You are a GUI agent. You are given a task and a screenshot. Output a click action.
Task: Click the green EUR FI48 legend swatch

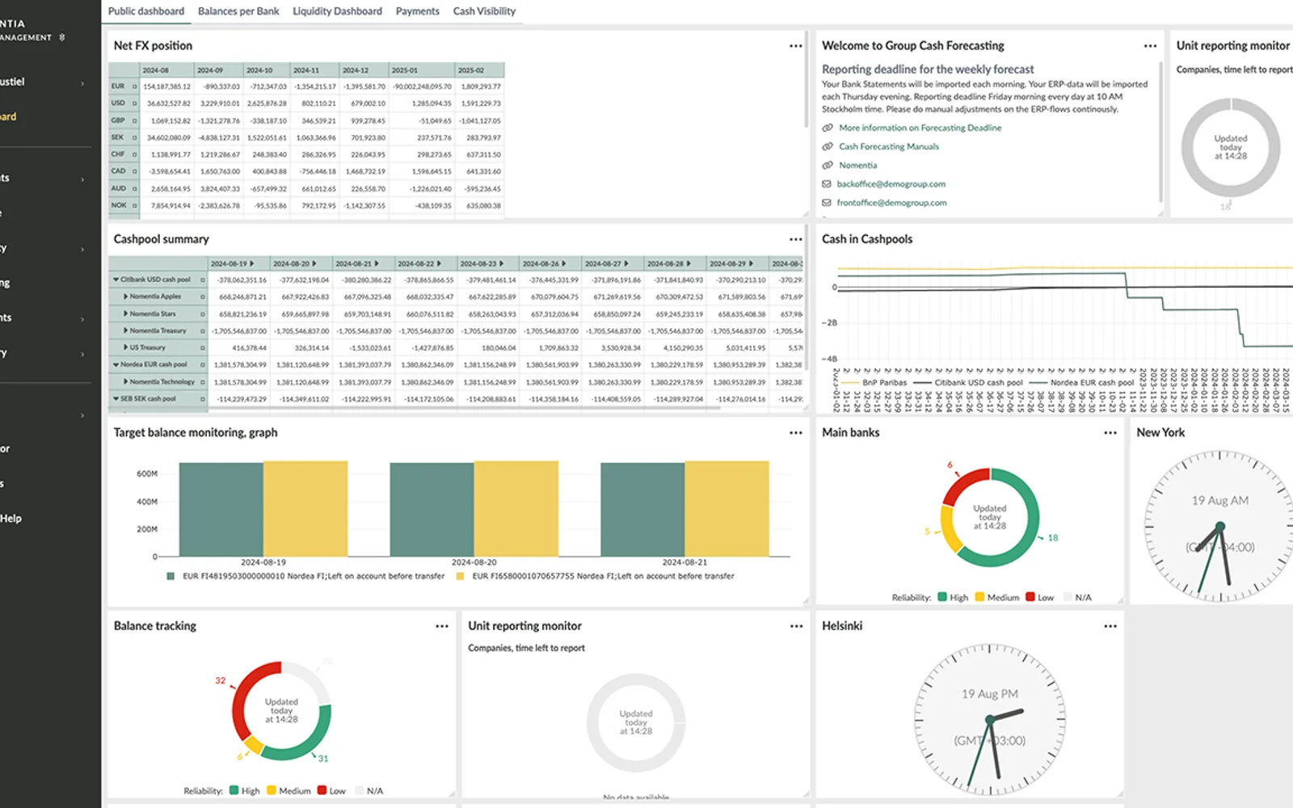171,576
